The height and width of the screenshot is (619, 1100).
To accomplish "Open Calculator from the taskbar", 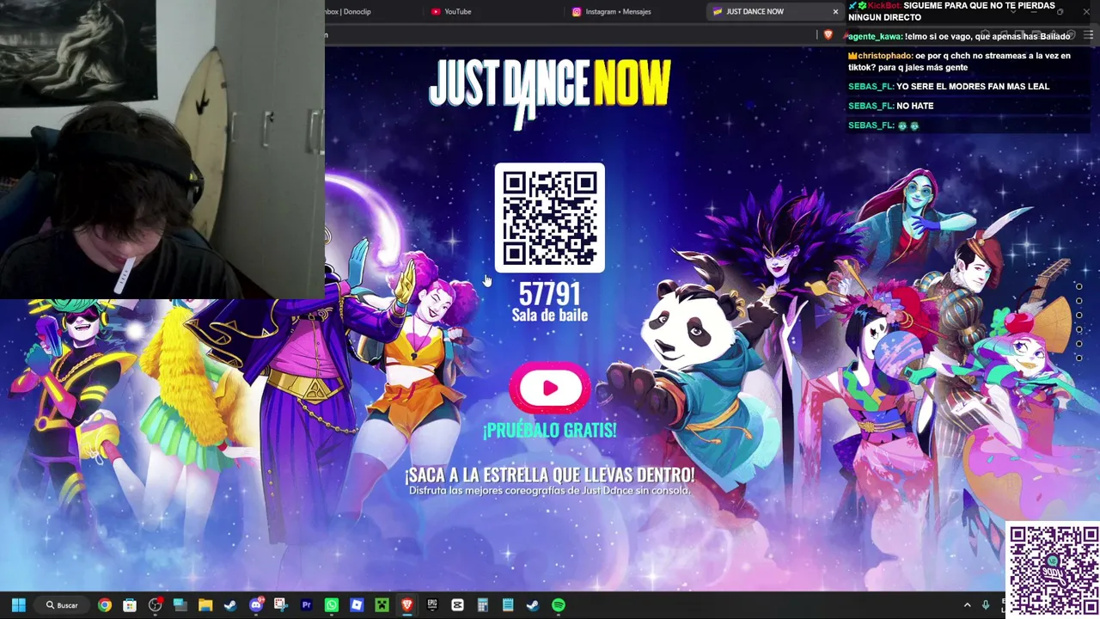I will tap(483, 605).
